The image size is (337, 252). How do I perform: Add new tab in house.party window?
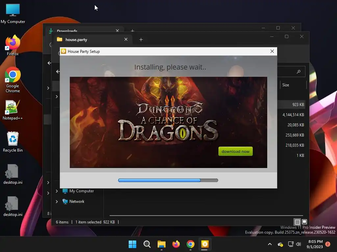click(x=141, y=40)
